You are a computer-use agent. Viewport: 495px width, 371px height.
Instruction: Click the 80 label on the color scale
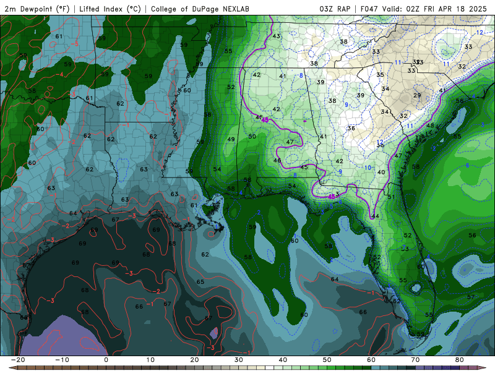[460, 360]
